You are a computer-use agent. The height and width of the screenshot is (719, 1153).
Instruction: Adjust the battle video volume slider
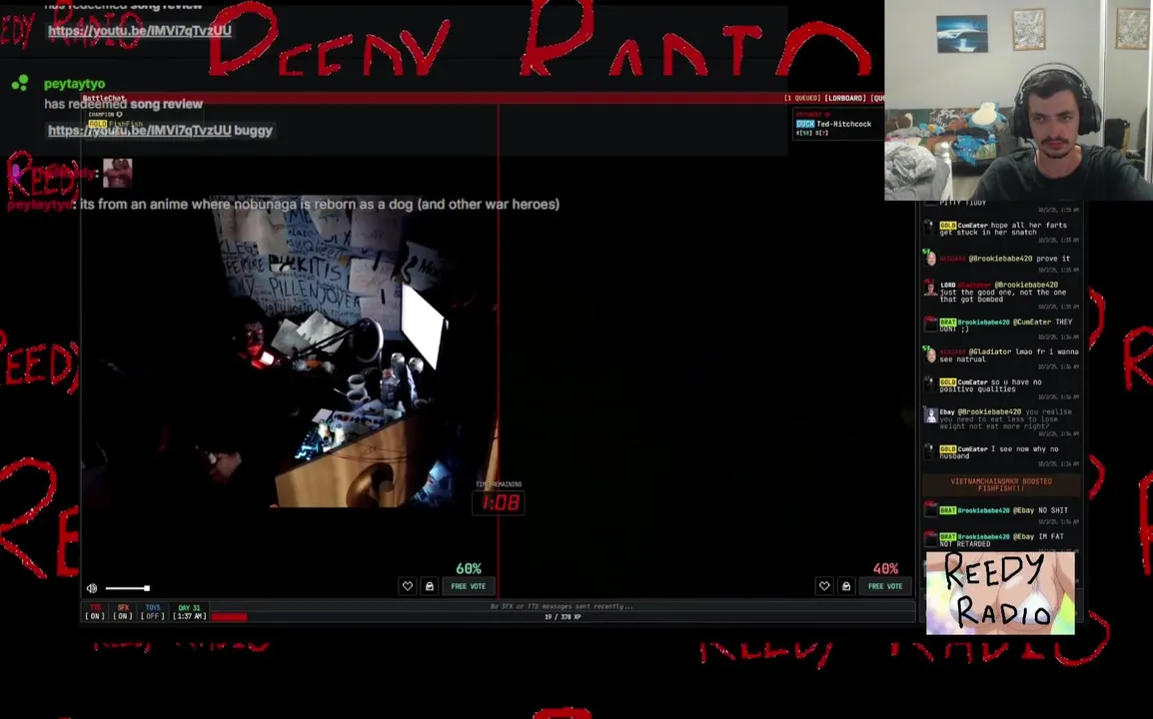(127, 588)
